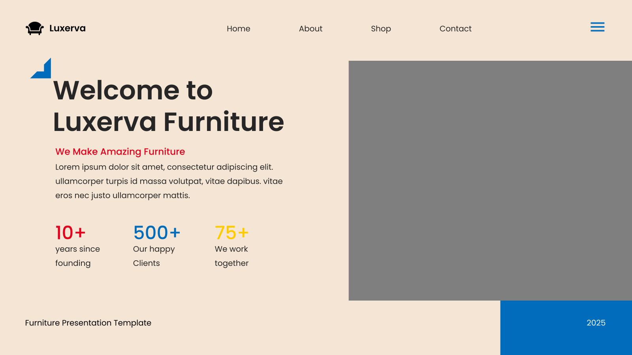
Task: Open the blue hamburger menu icon
Action: point(597,27)
